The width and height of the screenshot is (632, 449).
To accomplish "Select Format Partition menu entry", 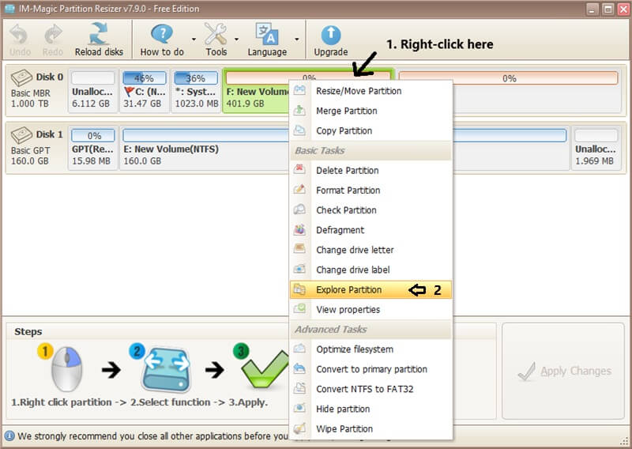I will pos(371,190).
